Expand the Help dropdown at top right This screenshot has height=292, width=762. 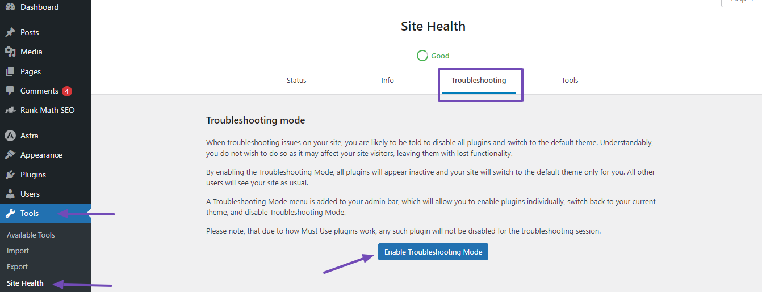[741, 2]
